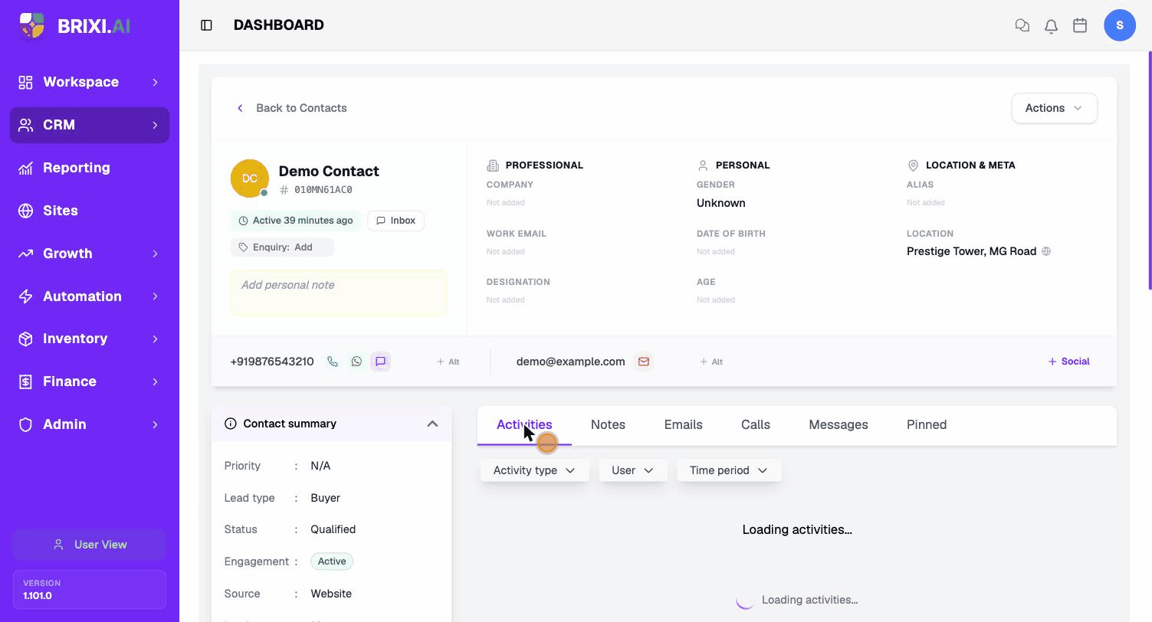1152x622 pixels.
Task: Go back via Back to Contacts link
Action: [x=291, y=108]
